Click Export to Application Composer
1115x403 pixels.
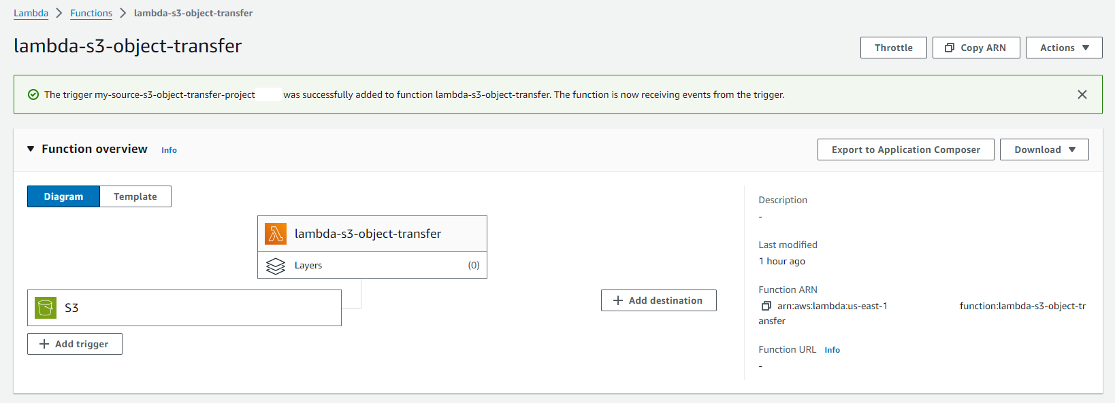pos(906,150)
